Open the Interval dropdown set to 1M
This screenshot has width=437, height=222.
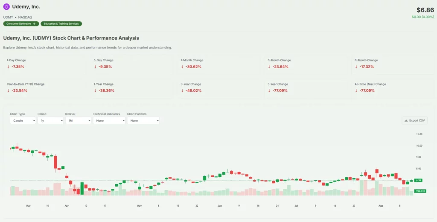pyautogui.click(x=78, y=120)
